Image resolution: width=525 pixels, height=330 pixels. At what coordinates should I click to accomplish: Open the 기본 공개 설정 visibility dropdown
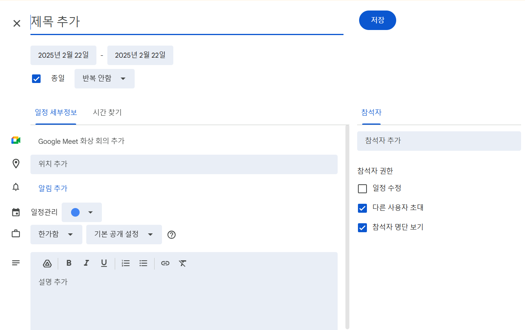point(124,234)
